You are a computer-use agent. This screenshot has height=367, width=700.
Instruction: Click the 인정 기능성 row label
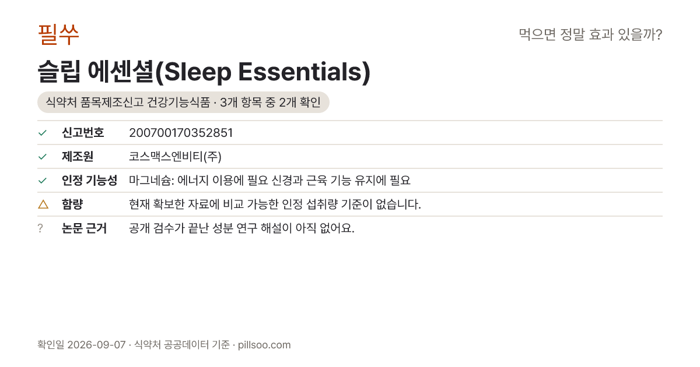click(x=89, y=181)
